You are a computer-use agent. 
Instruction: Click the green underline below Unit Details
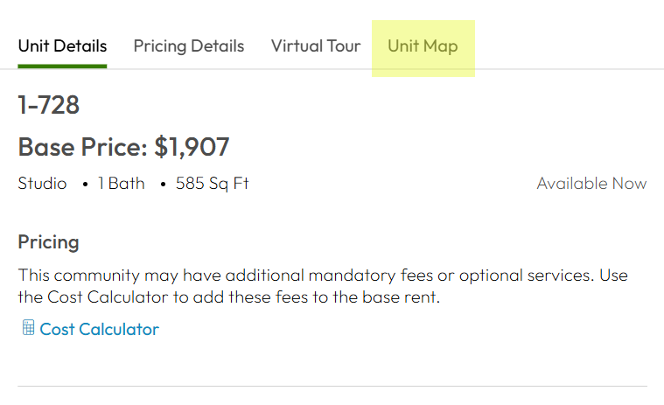coord(62,66)
